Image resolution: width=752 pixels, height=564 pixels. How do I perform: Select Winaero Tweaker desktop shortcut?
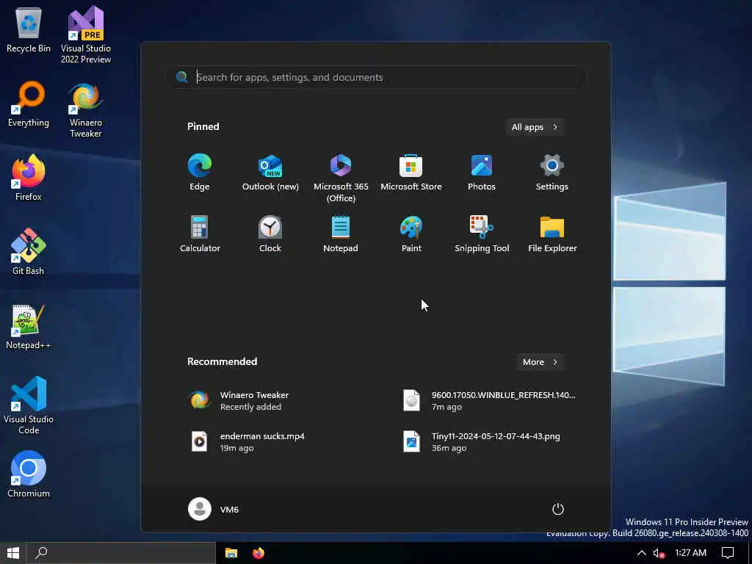pos(86,110)
